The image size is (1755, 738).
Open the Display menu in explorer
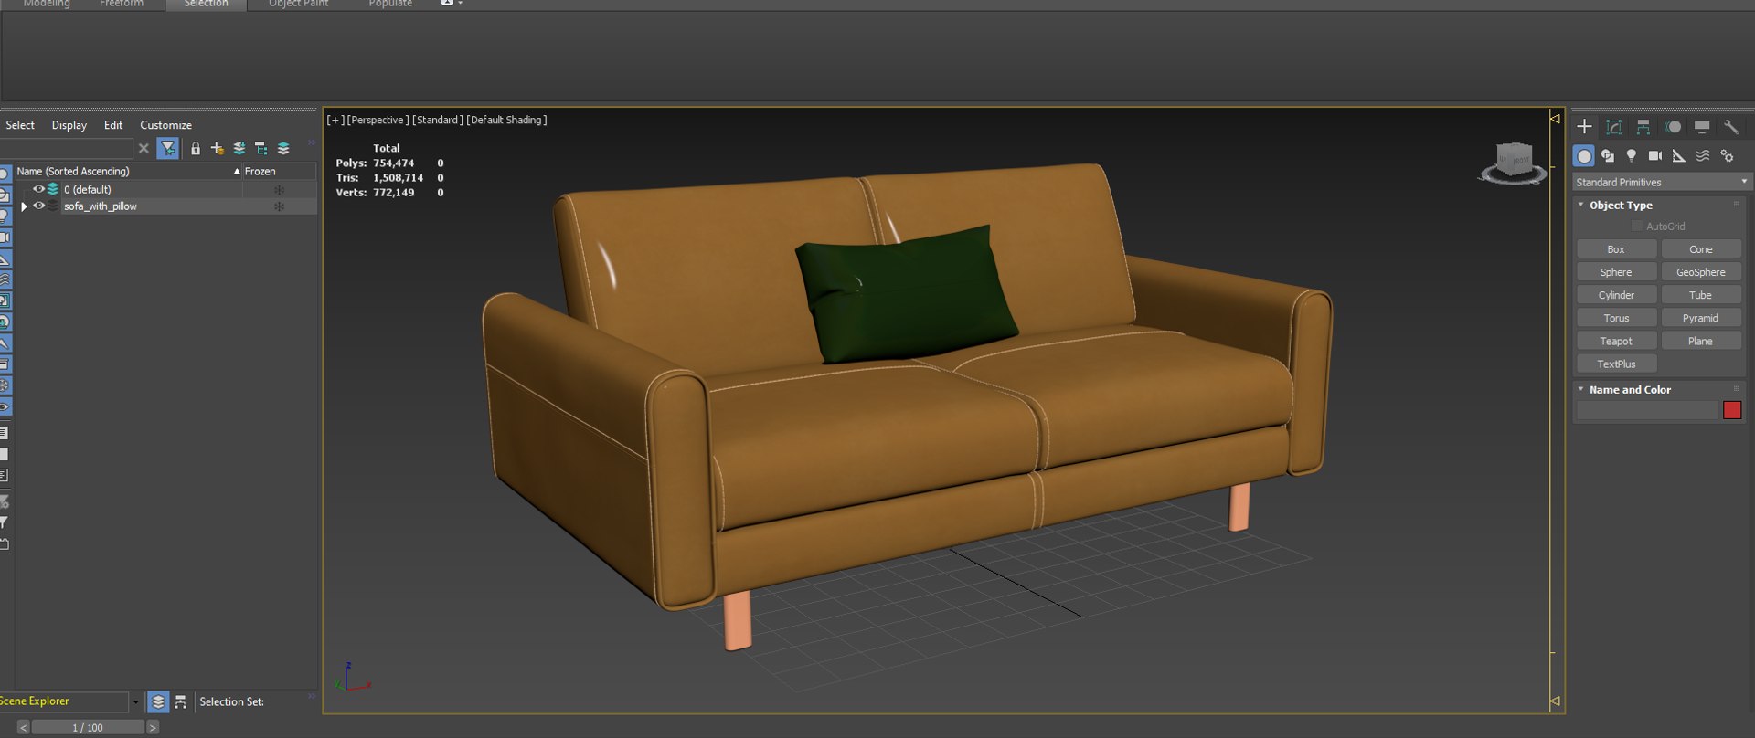pos(69,125)
